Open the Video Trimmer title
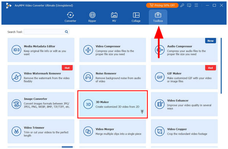Viewport: 228px width, 149px height. (x=34, y=127)
